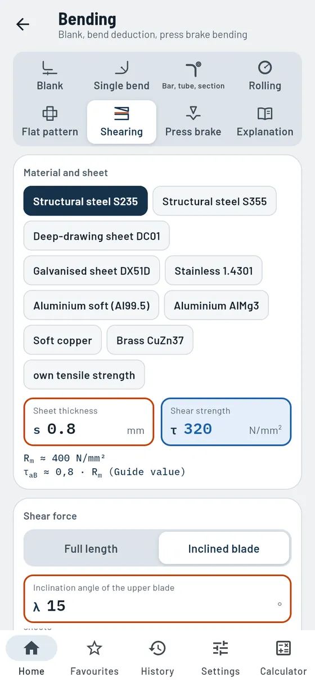This screenshot has height=682, width=315.
Task: Open Bar, tube, section bending
Action: pyautogui.click(x=193, y=77)
